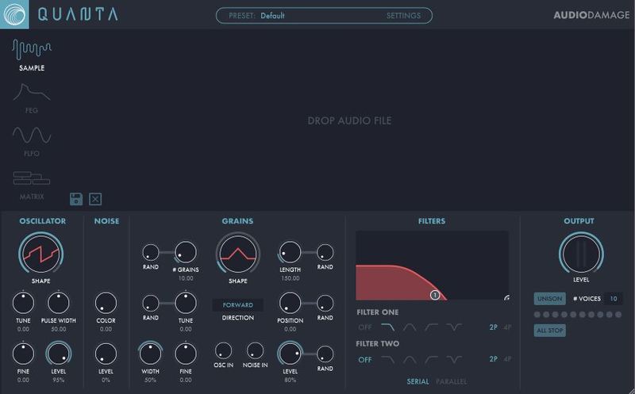Click the clear sample X icon
The height and width of the screenshot is (394, 635).
[x=95, y=199]
